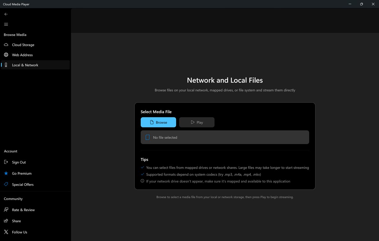Screen dimensions: 379x241
Task: Click the Follow Us X icon
Action: (6, 232)
